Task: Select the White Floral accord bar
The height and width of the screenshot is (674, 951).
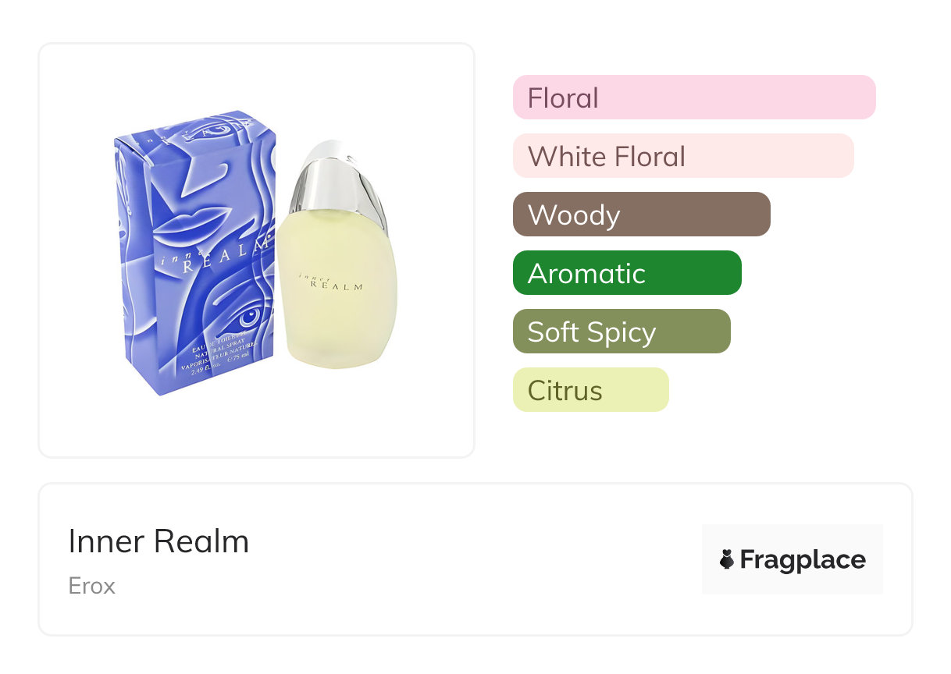Action: pyautogui.click(x=682, y=156)
